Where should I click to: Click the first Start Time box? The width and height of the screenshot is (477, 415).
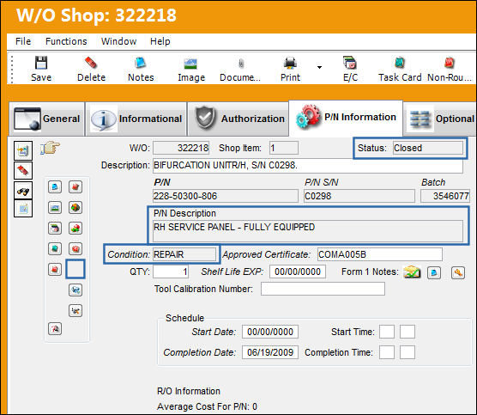(387, 332)
